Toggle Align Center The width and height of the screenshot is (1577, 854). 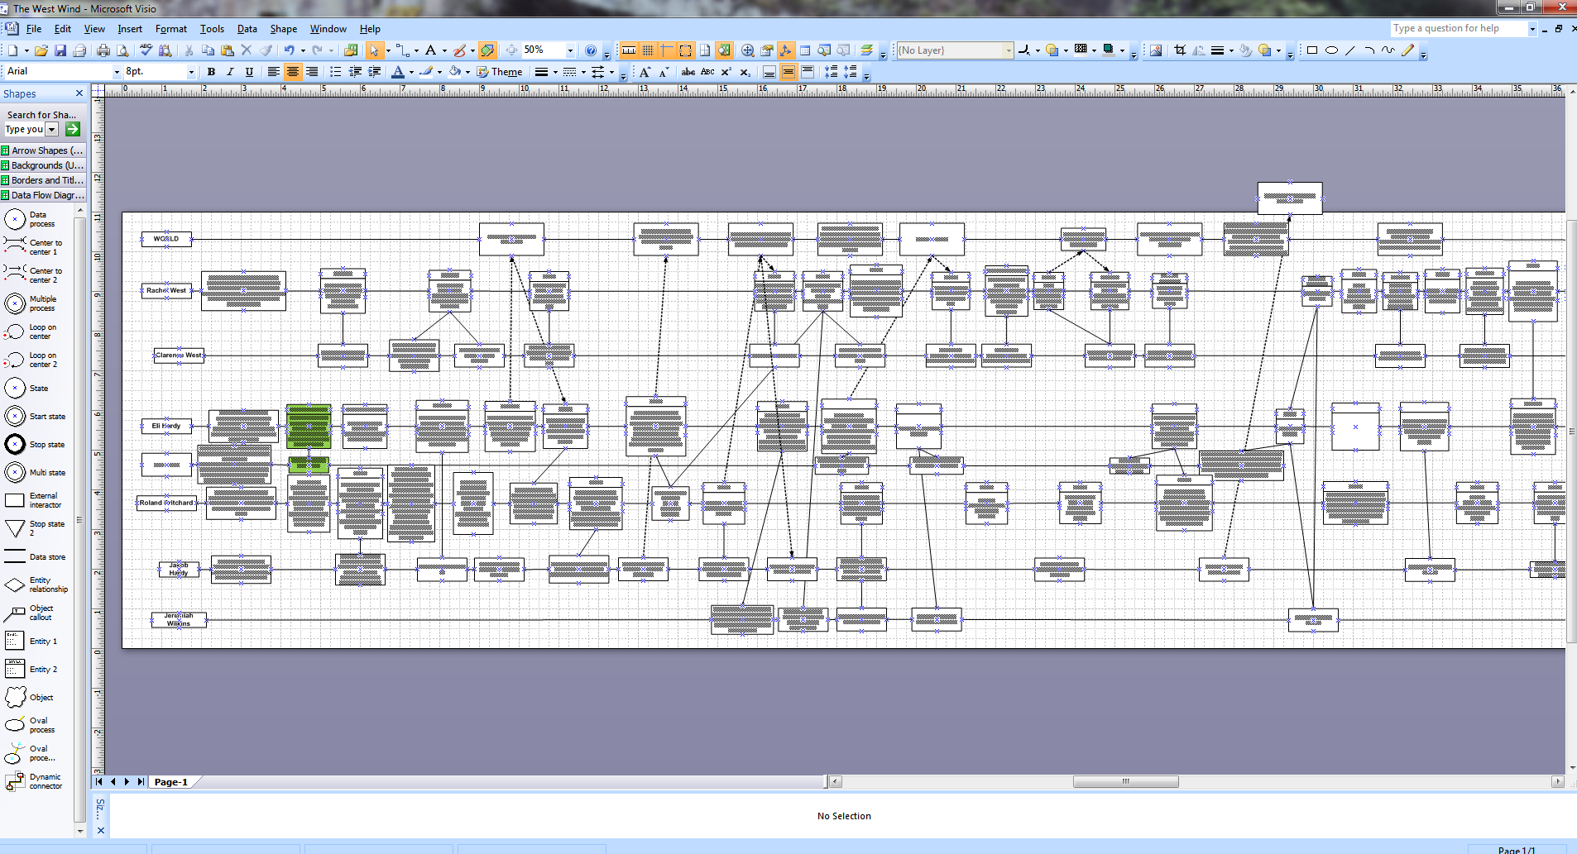pyautogui.click(x=292, y=72)
